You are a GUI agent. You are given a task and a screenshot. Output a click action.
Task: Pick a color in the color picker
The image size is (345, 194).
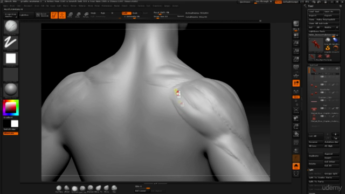(11, 108)
